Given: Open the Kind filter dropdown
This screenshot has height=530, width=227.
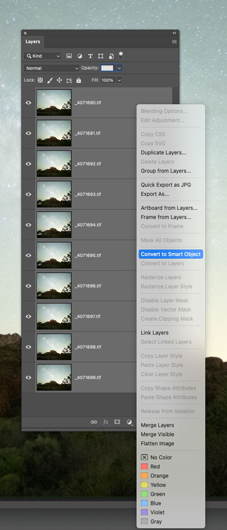Looking at the screenshot, I should pyautogui.click(x=42, y=56).
